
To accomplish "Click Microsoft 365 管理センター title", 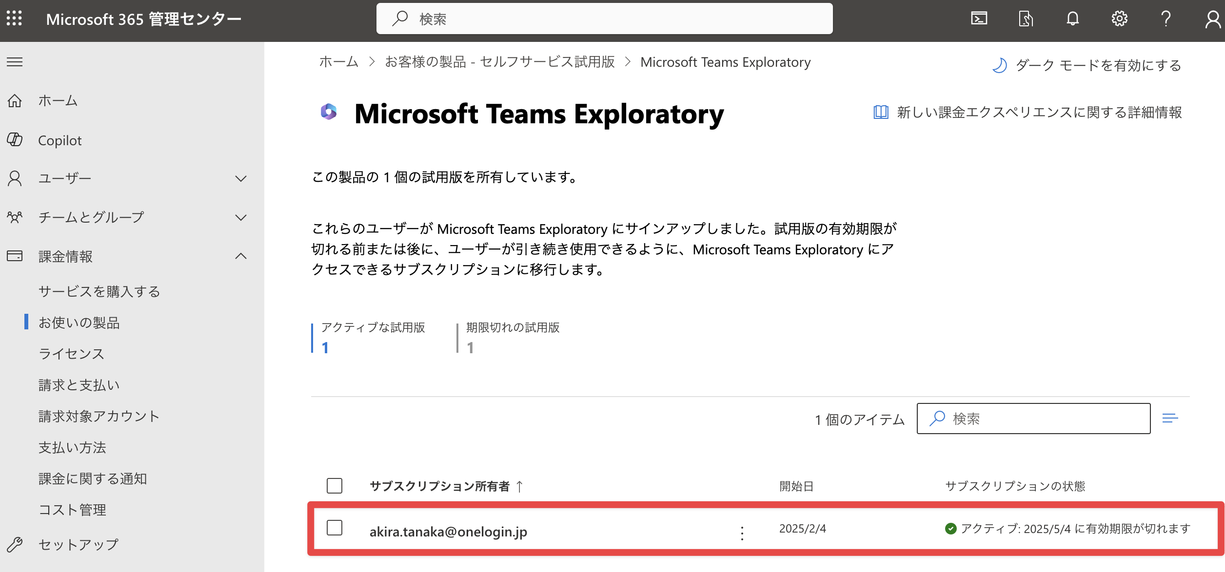I will point(144,19).
